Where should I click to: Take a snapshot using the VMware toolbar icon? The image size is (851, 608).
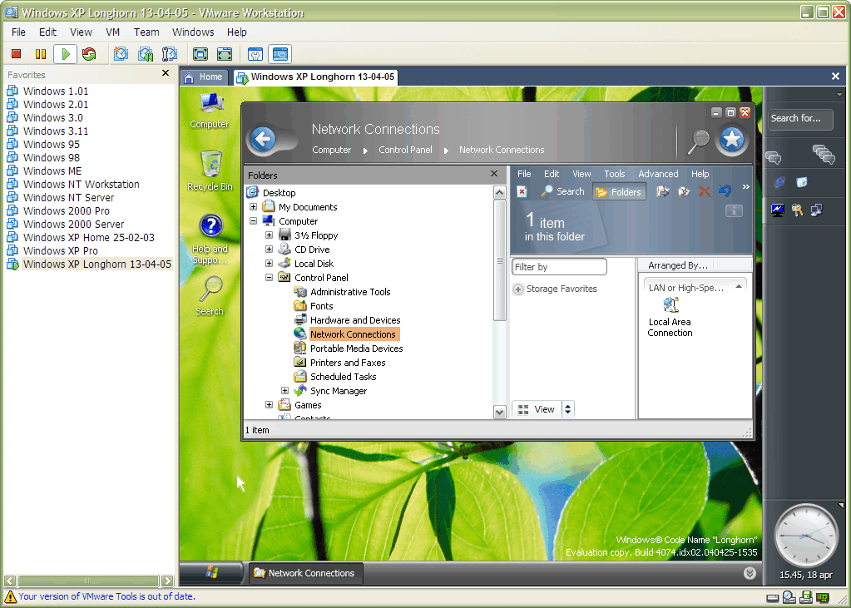click(x=121, y=54)
